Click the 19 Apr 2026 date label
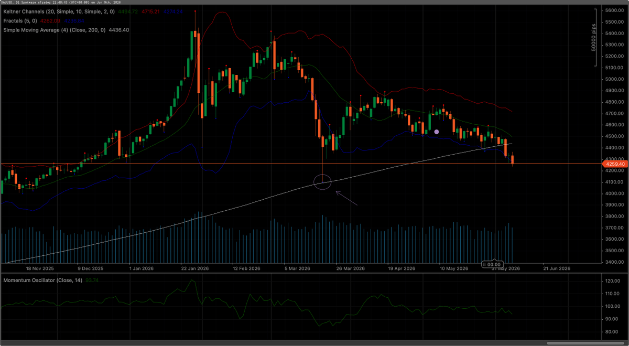The width and height of the screenshot is (629, 346). 402,268
